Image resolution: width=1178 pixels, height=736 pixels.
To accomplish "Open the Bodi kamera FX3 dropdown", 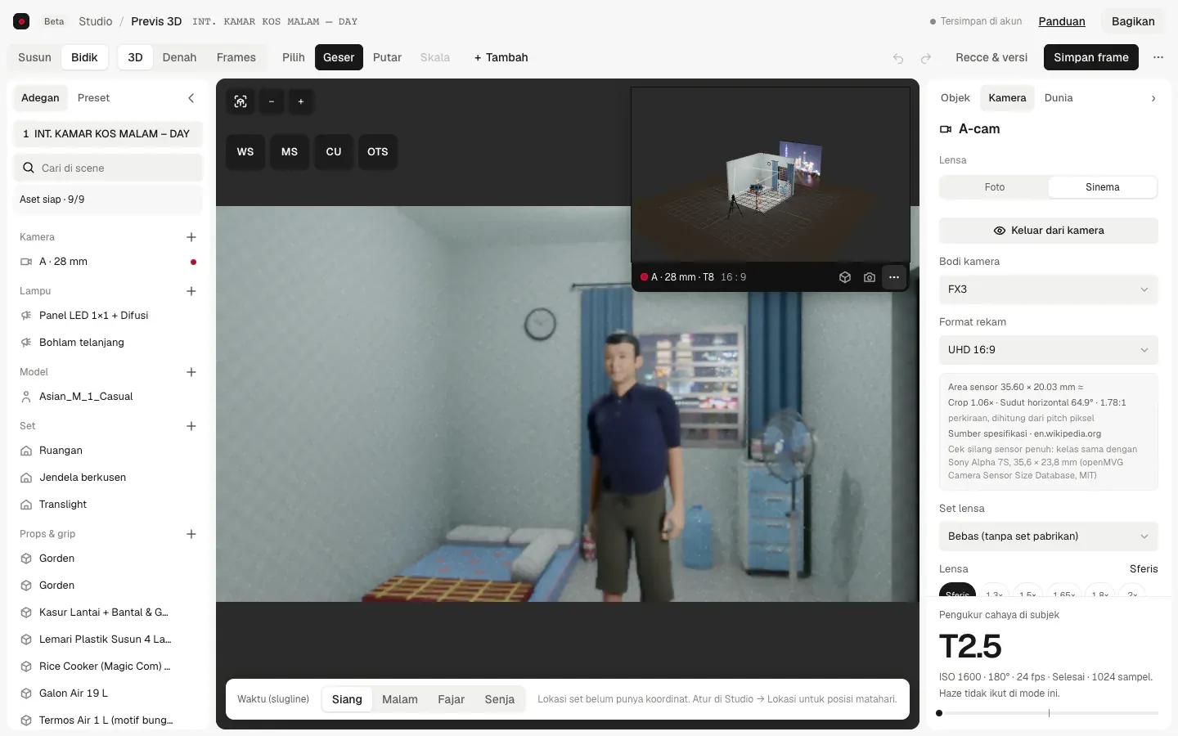I will point(1049,289).
